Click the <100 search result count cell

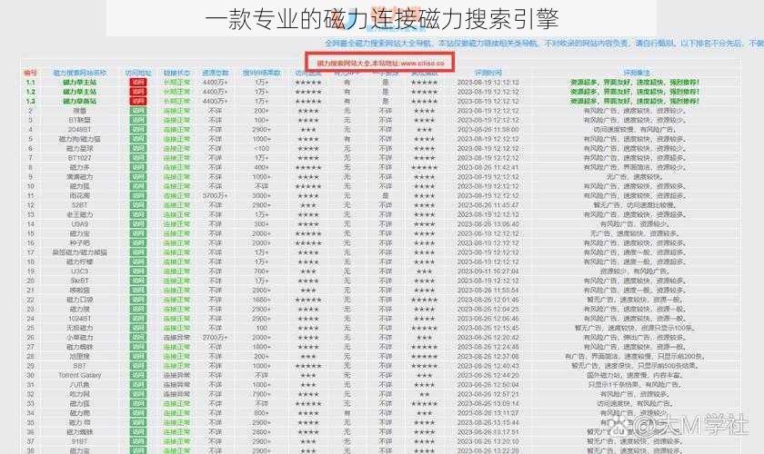pos(262,148)
